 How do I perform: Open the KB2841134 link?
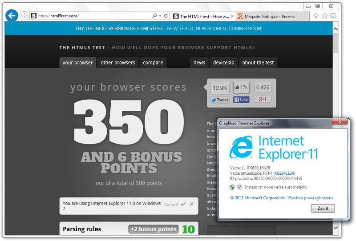tap(284, 173)
